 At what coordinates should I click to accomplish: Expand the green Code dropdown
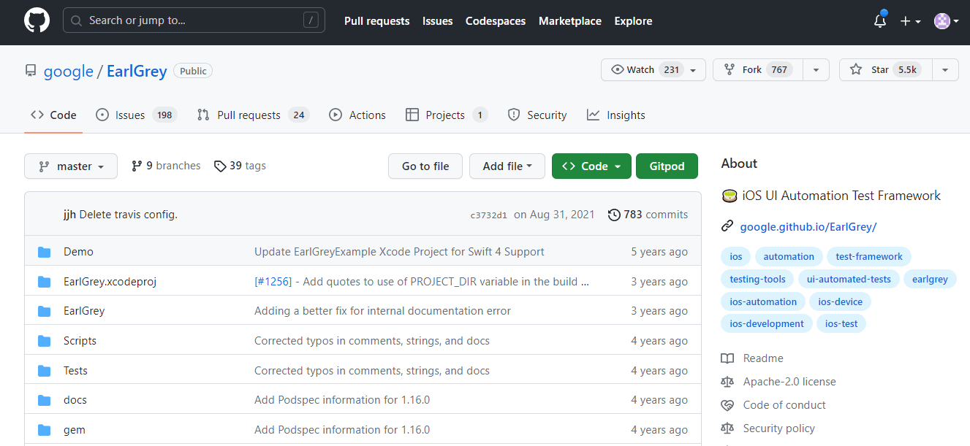591,166
